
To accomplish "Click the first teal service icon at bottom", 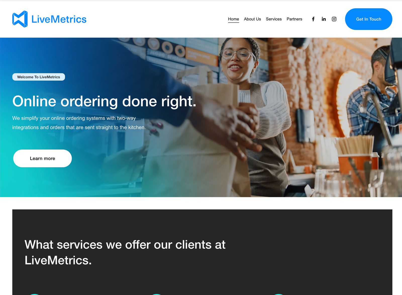I will 35,294.
